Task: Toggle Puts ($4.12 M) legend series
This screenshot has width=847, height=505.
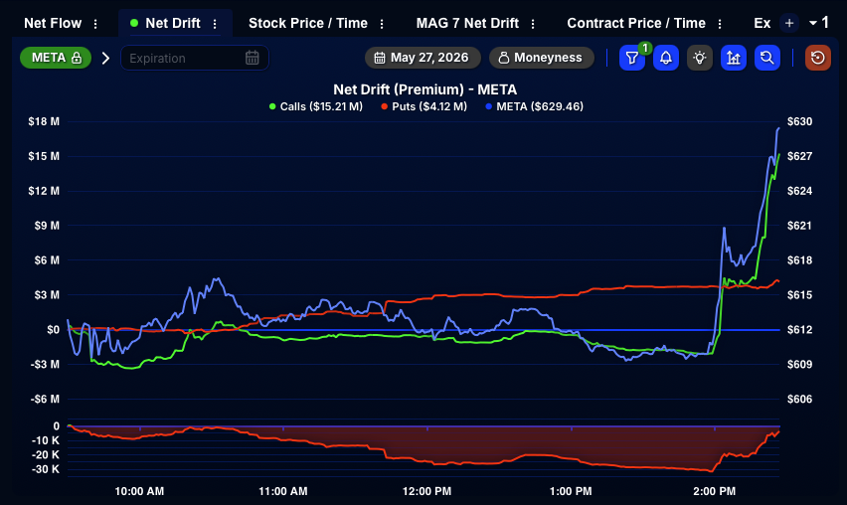Action: [x=424, y=106]
